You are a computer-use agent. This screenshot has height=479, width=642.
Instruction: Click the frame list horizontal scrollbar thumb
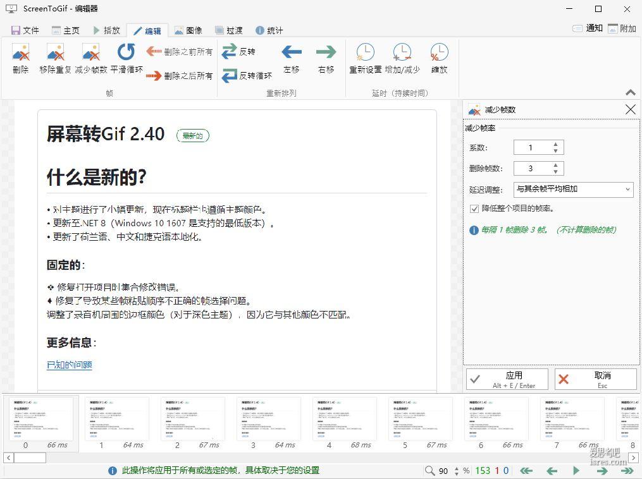(30, 458)
